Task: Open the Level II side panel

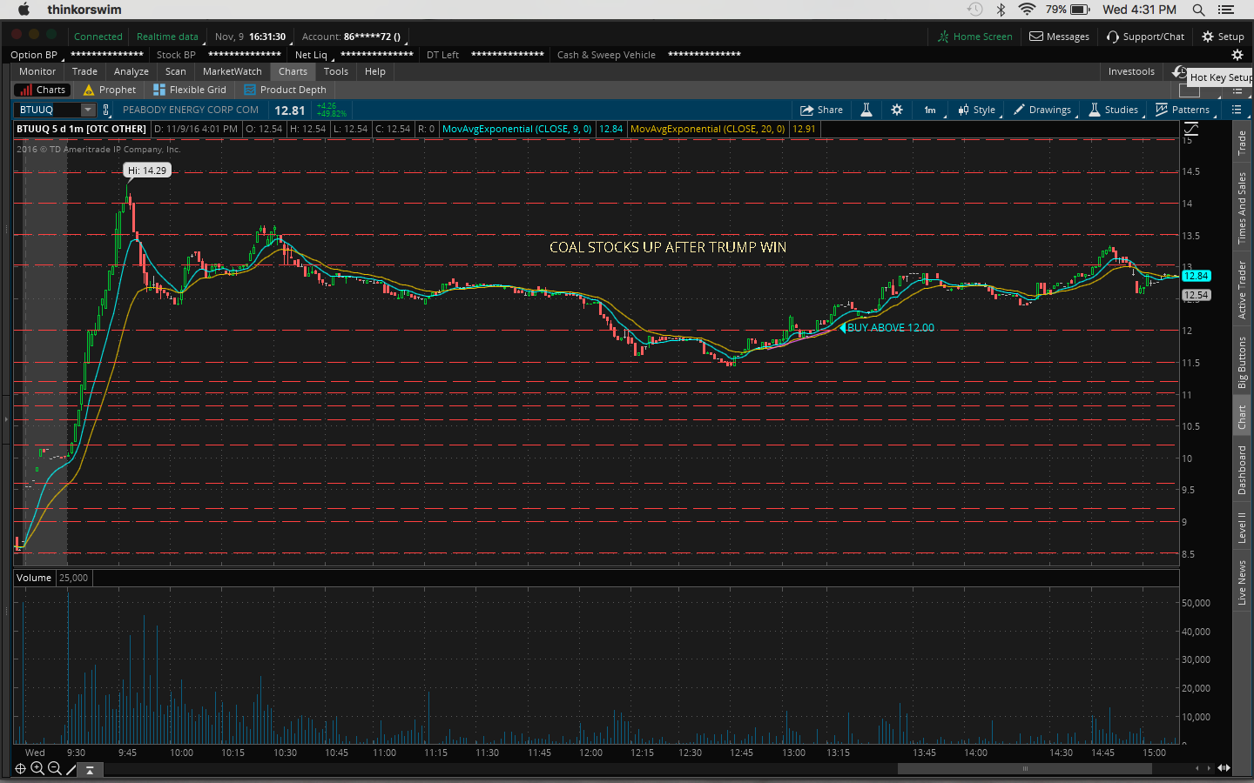Action: pos(1242,528)
